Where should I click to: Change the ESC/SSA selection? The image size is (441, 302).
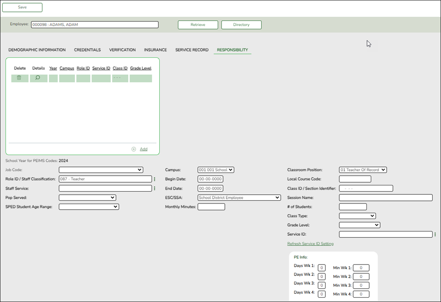pos(239,197)
